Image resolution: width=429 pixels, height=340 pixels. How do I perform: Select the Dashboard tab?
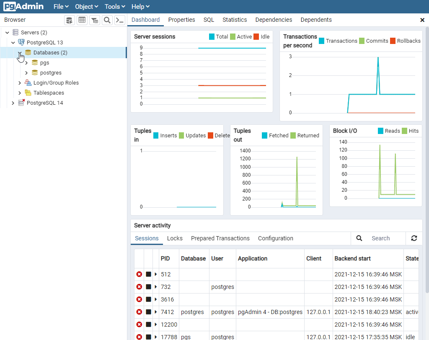point(145,20)
